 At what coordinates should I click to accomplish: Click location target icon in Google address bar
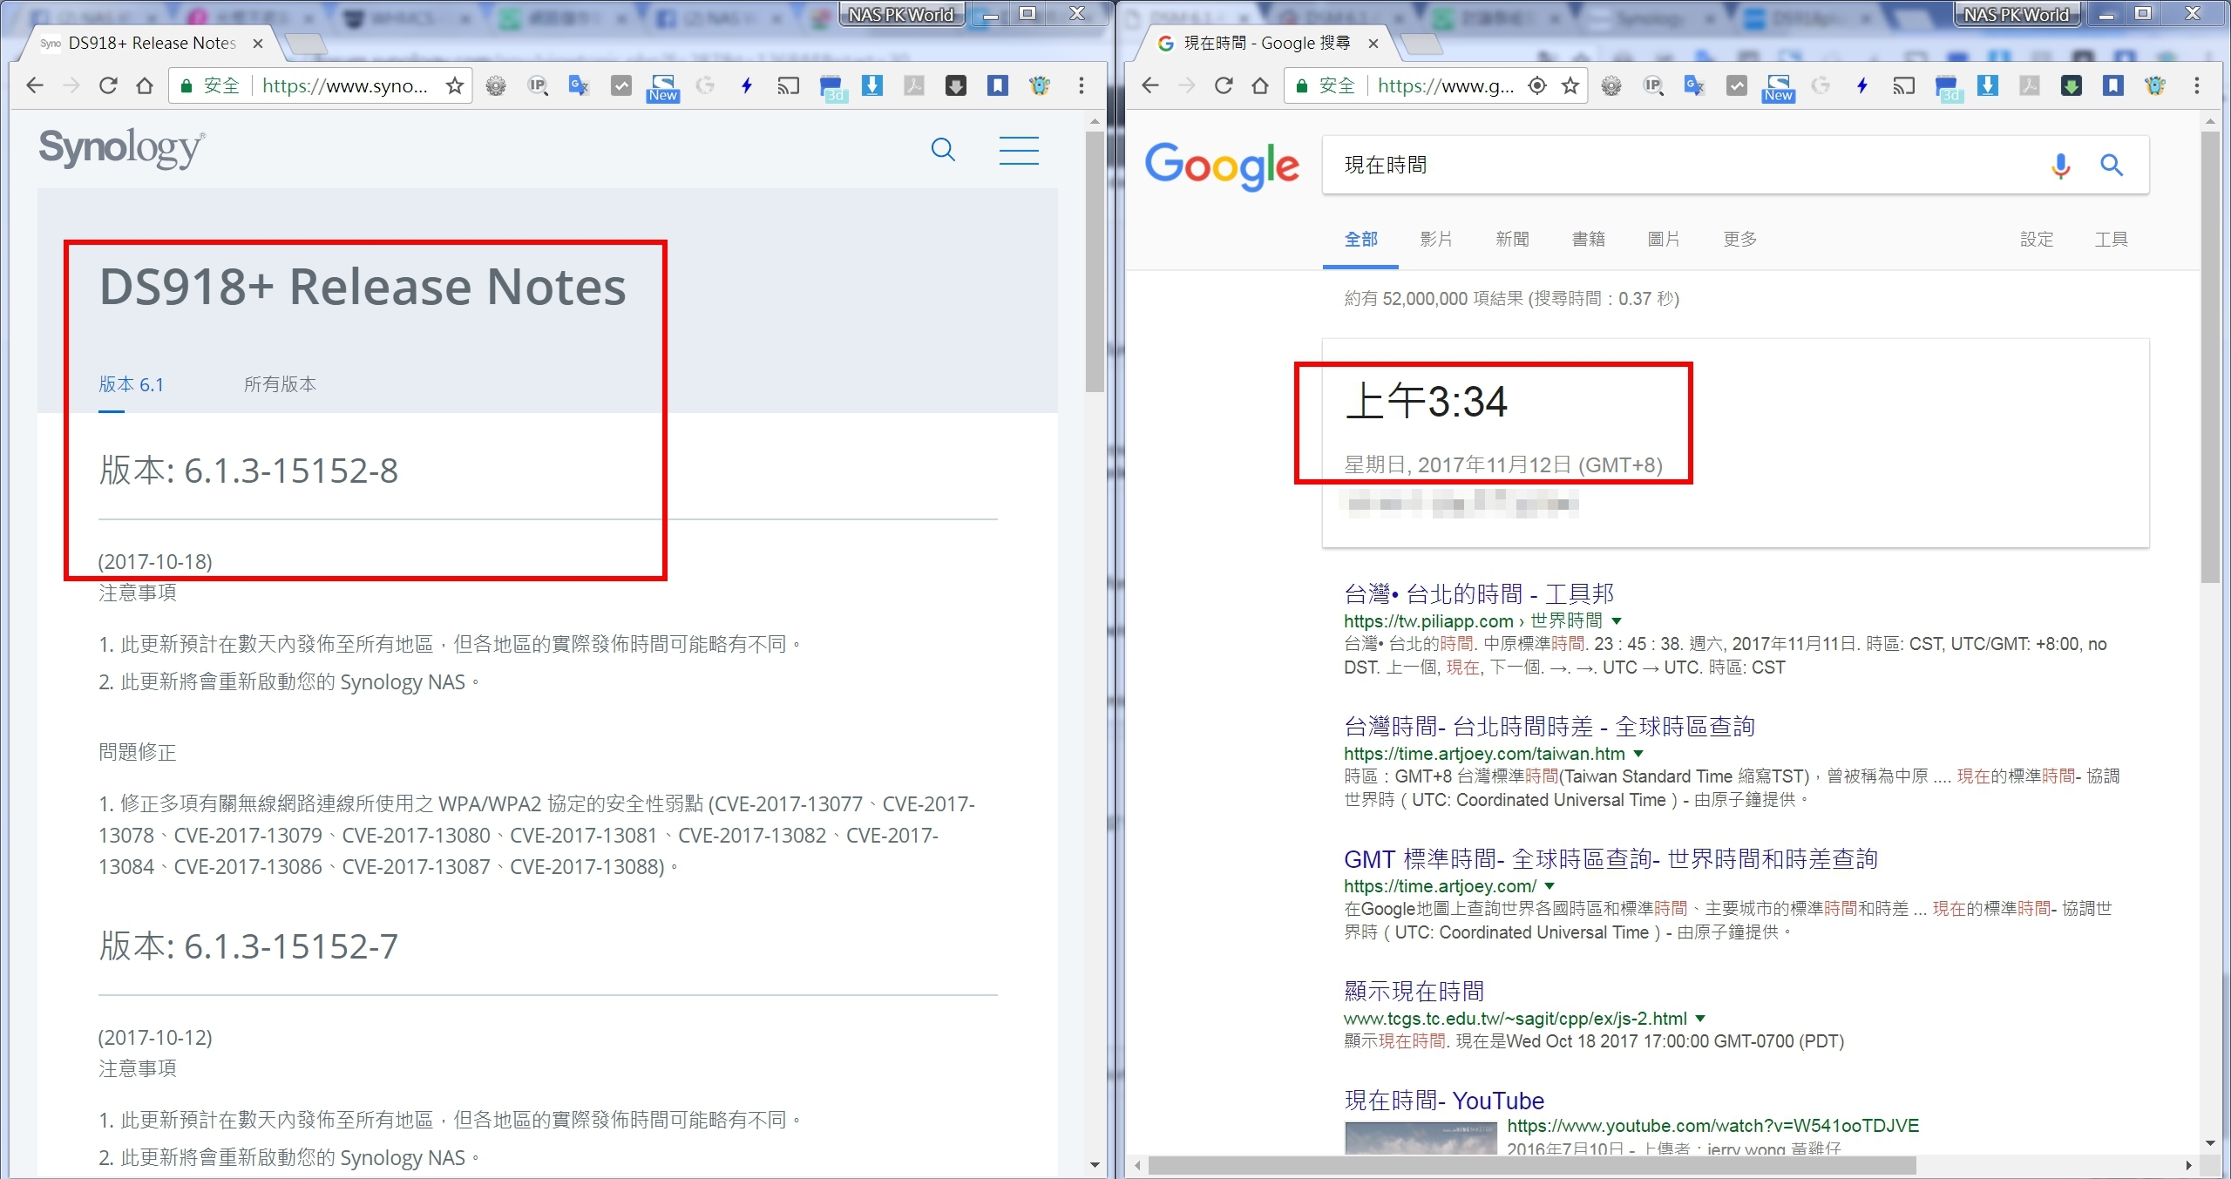click(1537, 85)
